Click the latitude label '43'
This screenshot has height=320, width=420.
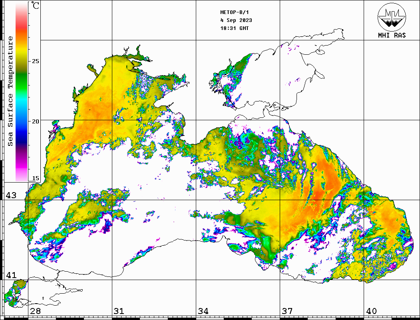coord(11,195)
